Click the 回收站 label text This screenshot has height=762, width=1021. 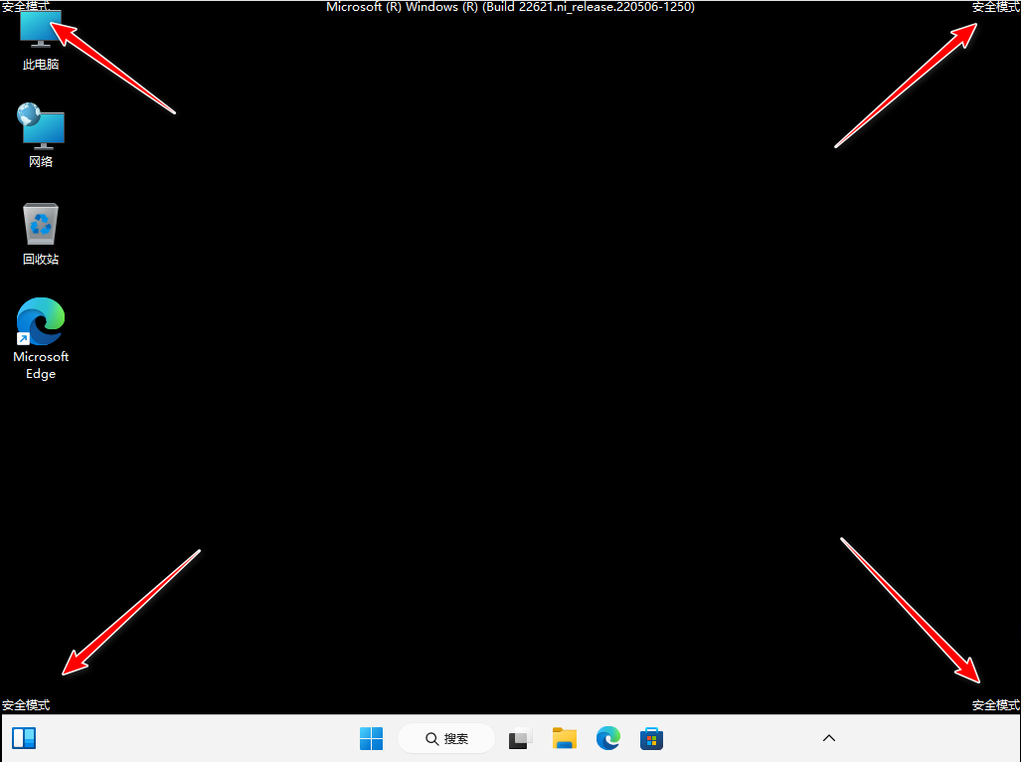(41, 259)
